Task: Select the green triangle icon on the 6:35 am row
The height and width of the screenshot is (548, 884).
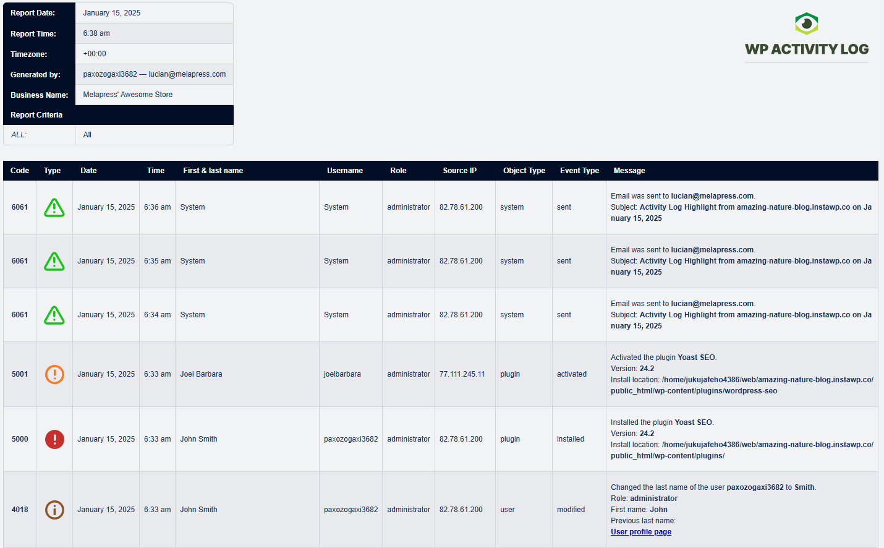Action: point(54,261)
